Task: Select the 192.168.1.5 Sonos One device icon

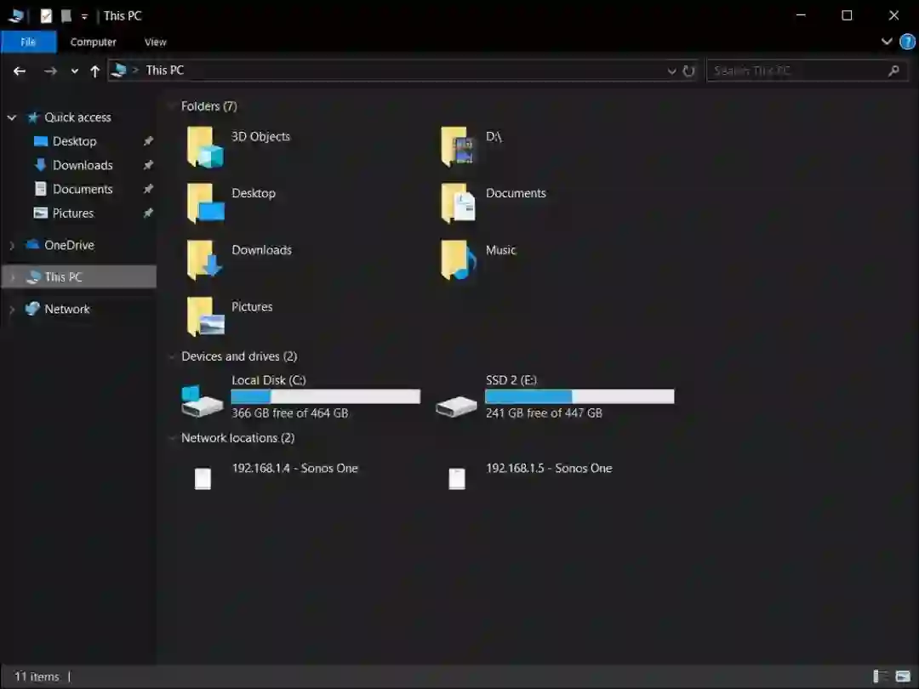Action: click(x=457, y=478)
